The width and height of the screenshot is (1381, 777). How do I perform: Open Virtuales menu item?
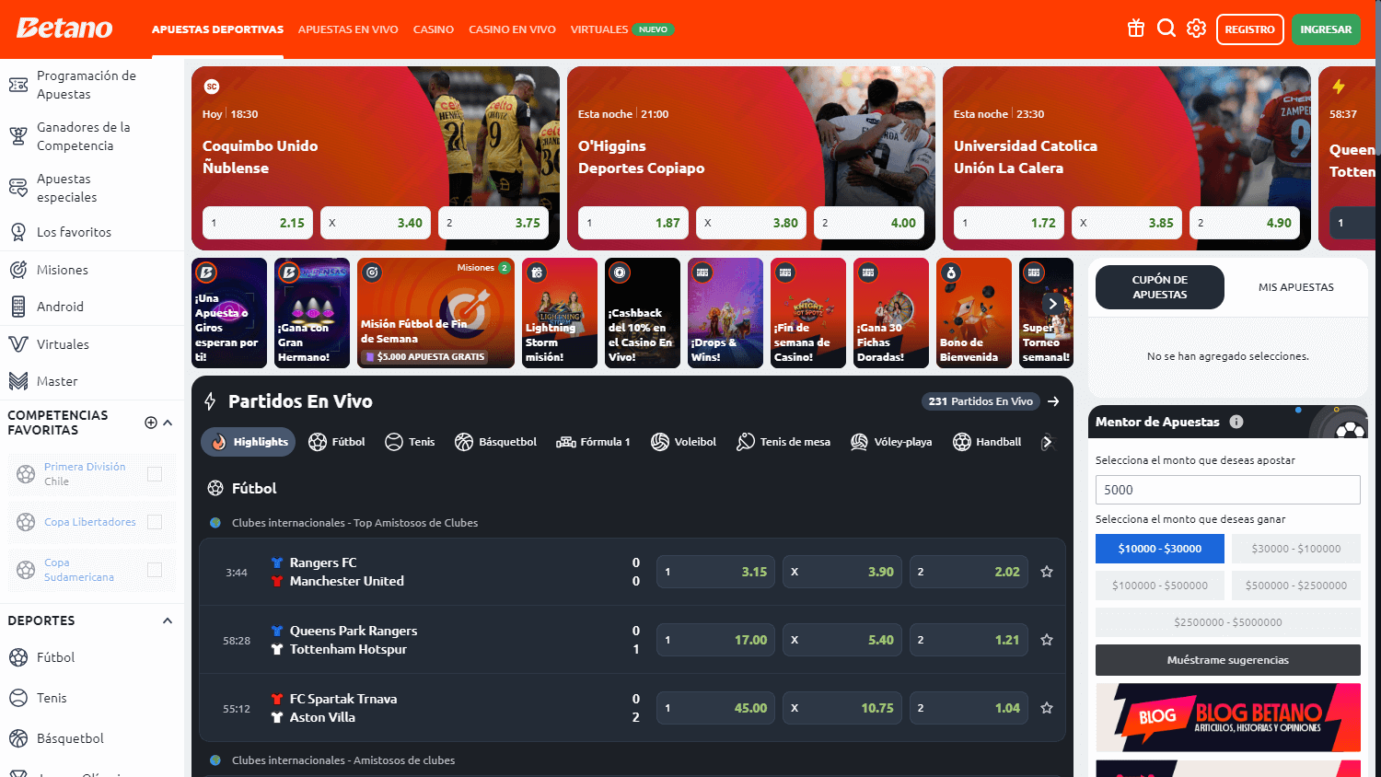click(599, 29)
